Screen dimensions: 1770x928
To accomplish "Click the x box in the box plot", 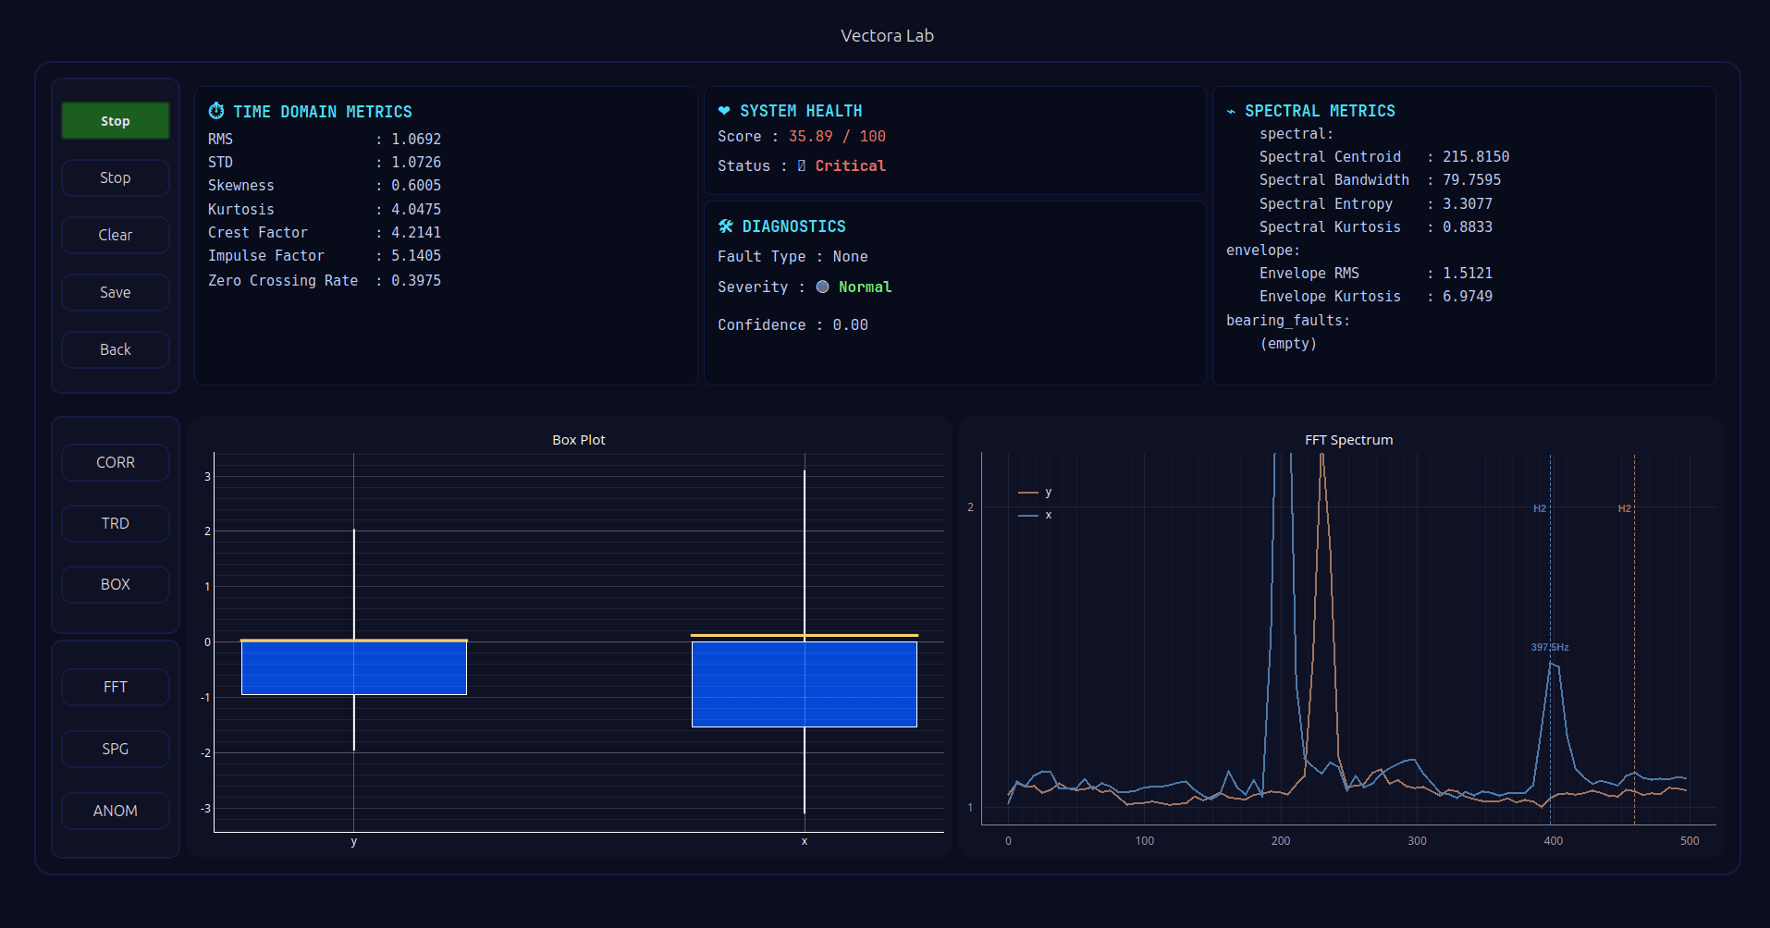I will click(805, 682).
